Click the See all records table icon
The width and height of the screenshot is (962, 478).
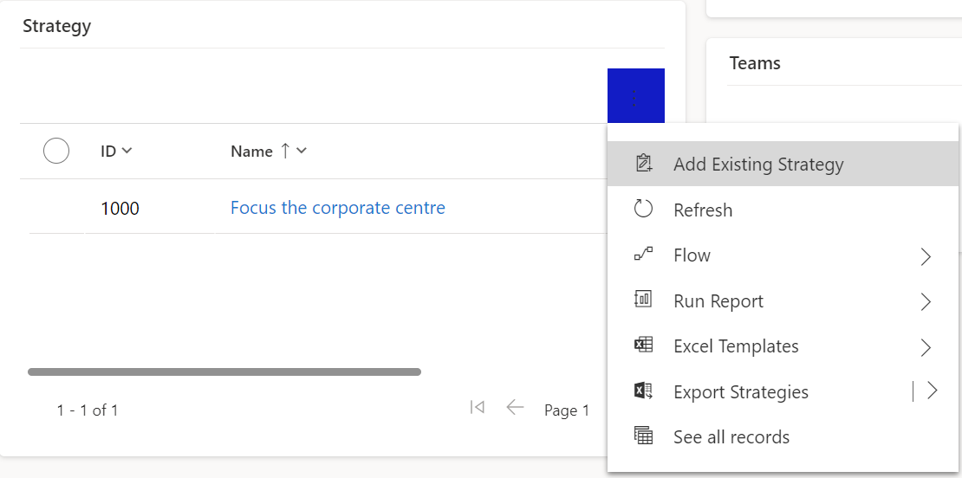coord(643,436)
